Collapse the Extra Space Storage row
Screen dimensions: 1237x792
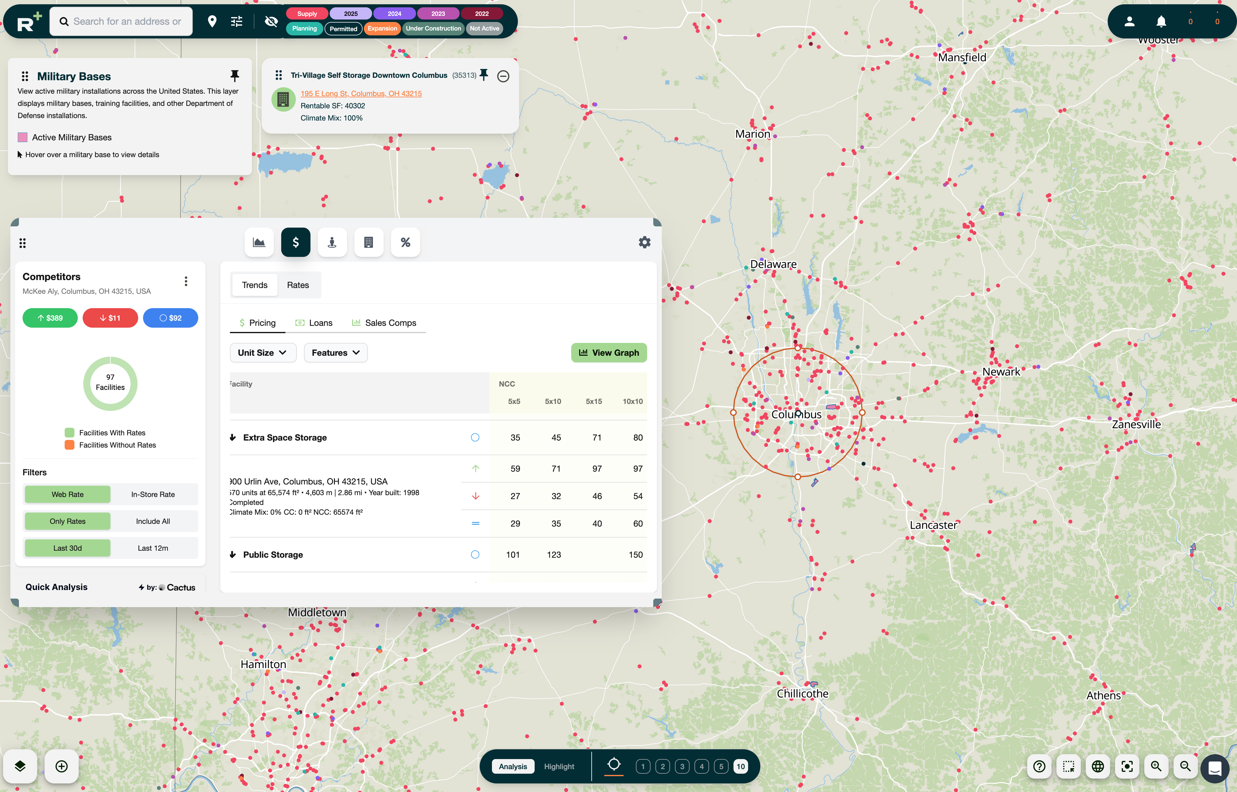tap(233, 437)
